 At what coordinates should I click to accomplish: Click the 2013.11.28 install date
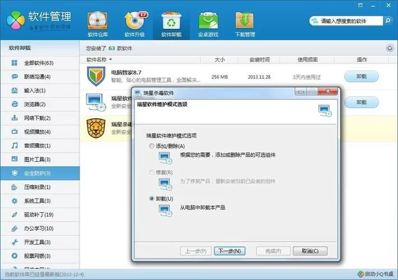pyautogui.click(x=259, y=77)
